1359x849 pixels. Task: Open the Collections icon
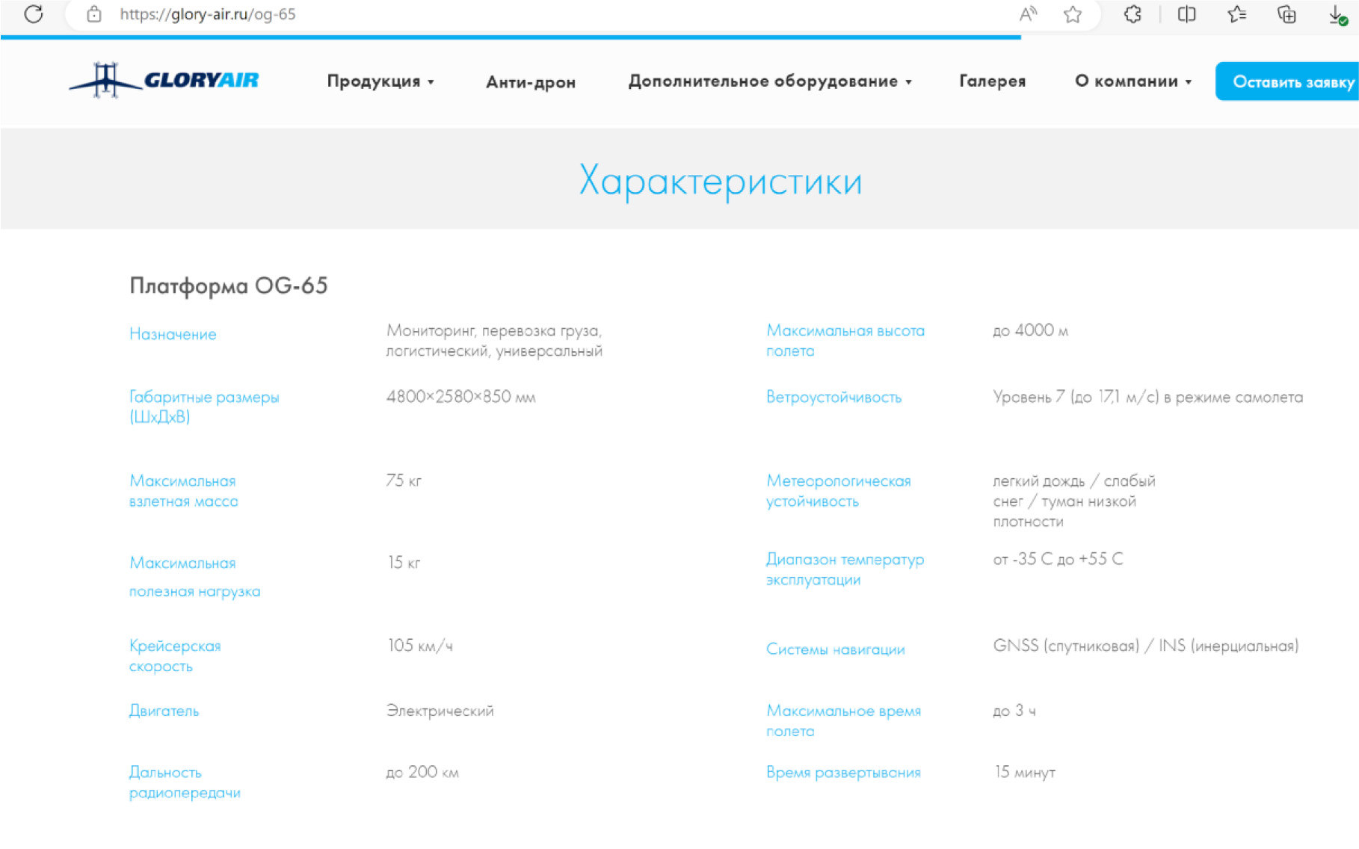(1286, 14)
